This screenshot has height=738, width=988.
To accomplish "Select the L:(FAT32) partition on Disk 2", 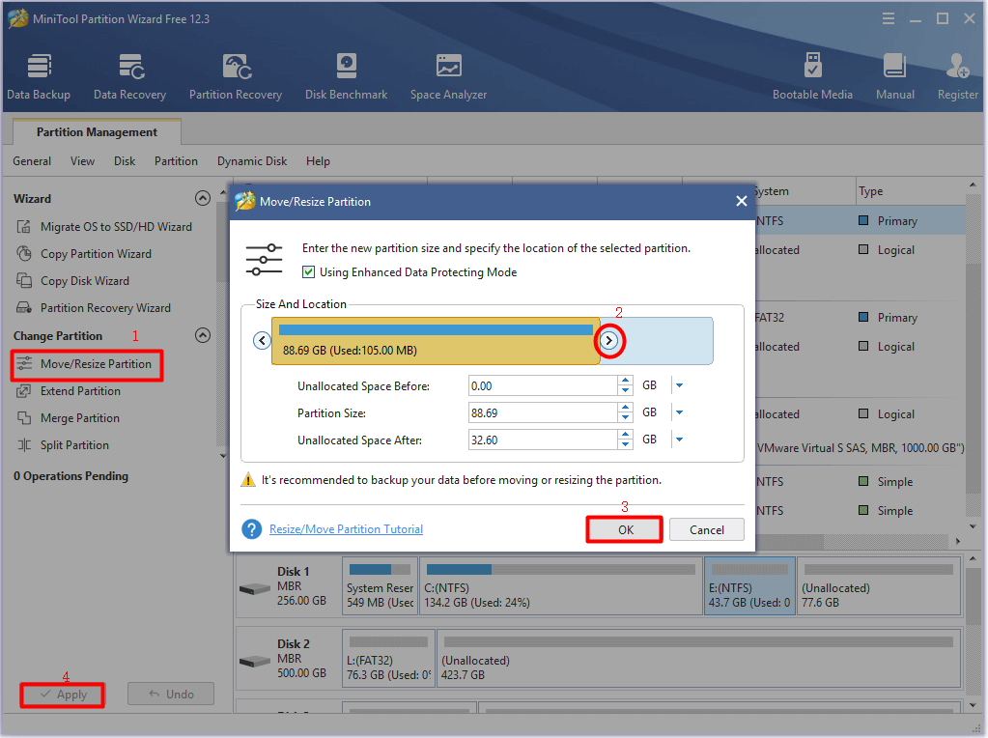I will (389, 658).
